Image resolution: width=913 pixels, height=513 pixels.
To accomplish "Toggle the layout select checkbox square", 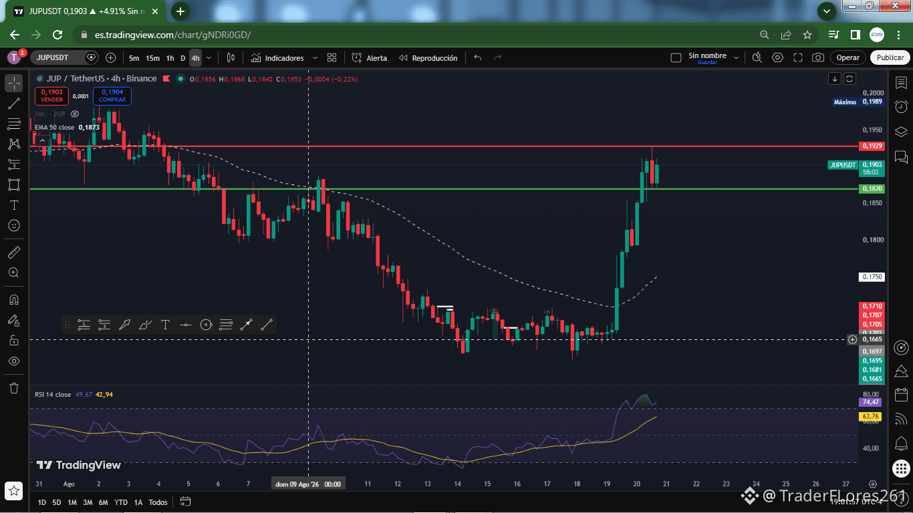I will pyautogui.click(x=676, y=58).
